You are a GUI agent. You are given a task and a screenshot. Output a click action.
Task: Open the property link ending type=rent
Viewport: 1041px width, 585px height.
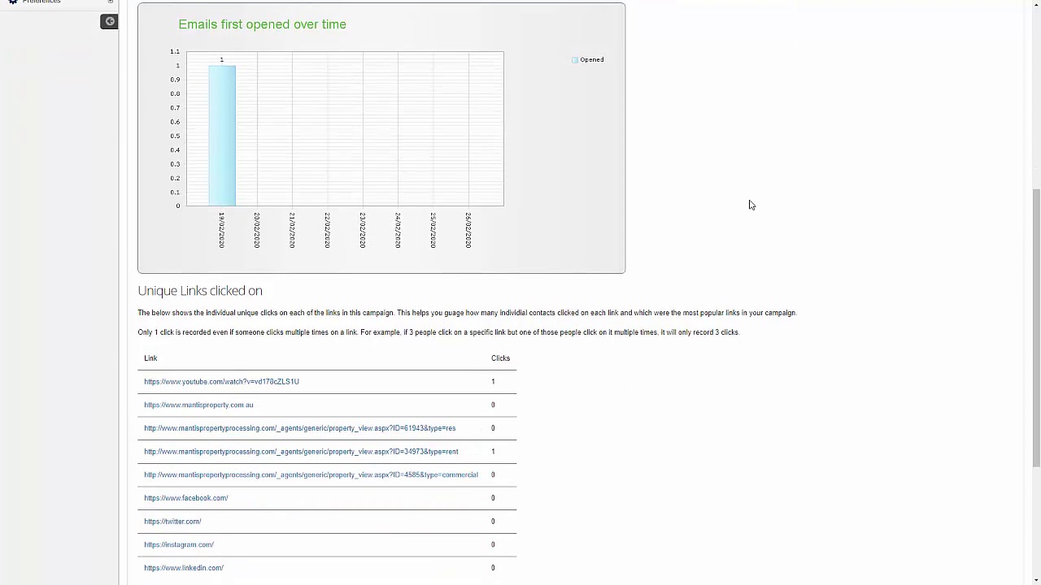click(x=301, y=452)
